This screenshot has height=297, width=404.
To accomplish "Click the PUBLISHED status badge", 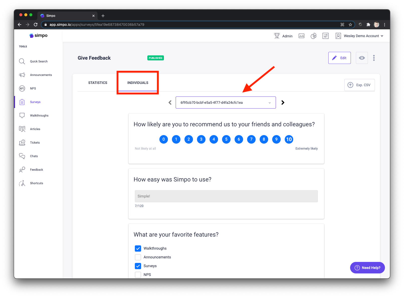I will coord(156,58).
